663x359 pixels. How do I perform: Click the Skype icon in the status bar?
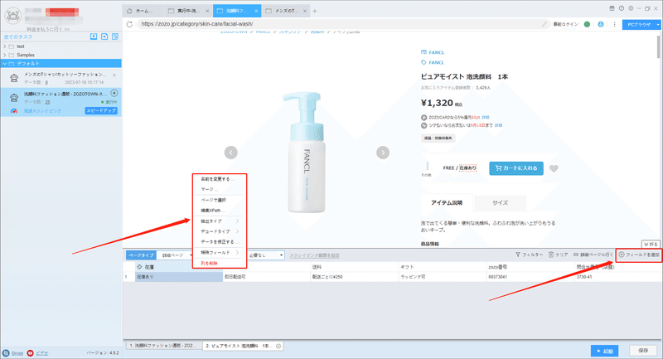tap(6, 352)
